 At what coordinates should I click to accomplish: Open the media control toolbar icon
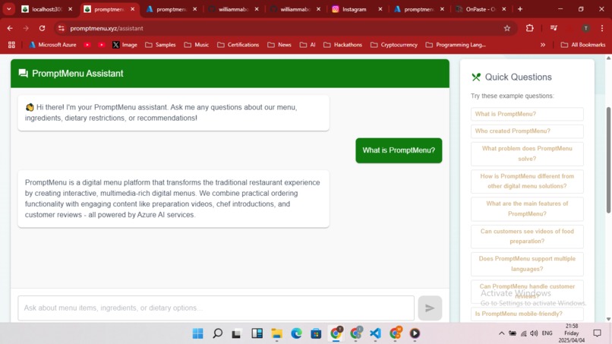click(x=554, y=28)
